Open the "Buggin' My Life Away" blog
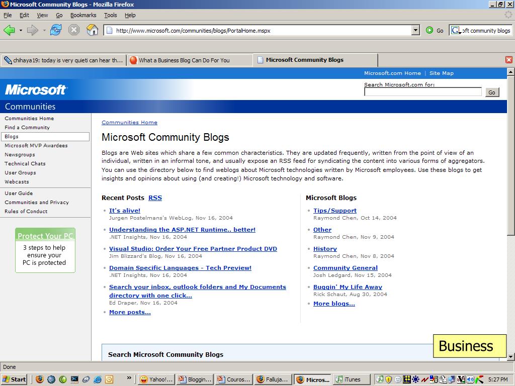This screenshot has width=515, height=386. 348,287
